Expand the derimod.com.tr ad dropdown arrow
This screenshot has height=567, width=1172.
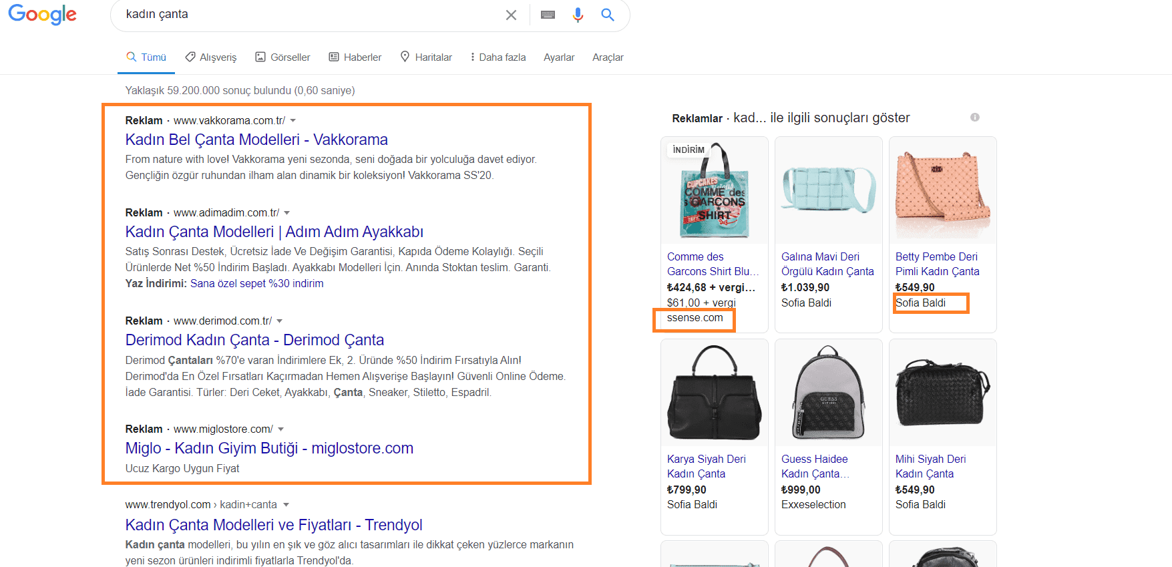[280, 321]
